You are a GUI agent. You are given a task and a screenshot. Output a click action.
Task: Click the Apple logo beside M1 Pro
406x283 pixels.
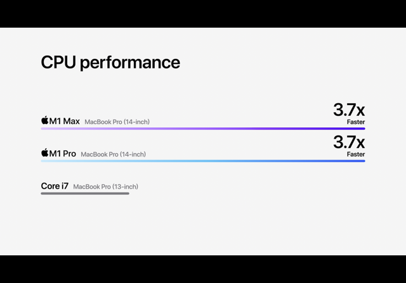coord(45,153)
